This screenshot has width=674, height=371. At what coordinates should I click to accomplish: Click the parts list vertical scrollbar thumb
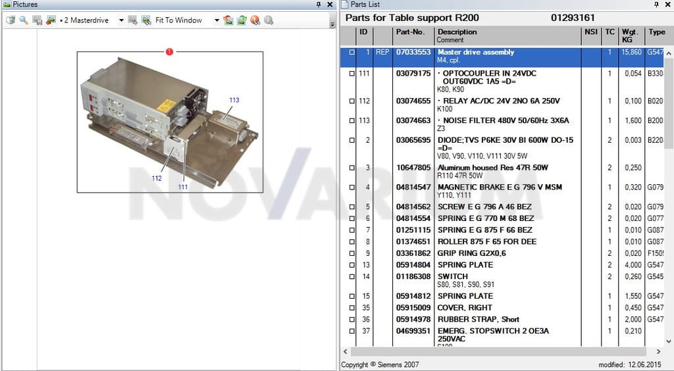pyautogui.click(x=669, y=103)
